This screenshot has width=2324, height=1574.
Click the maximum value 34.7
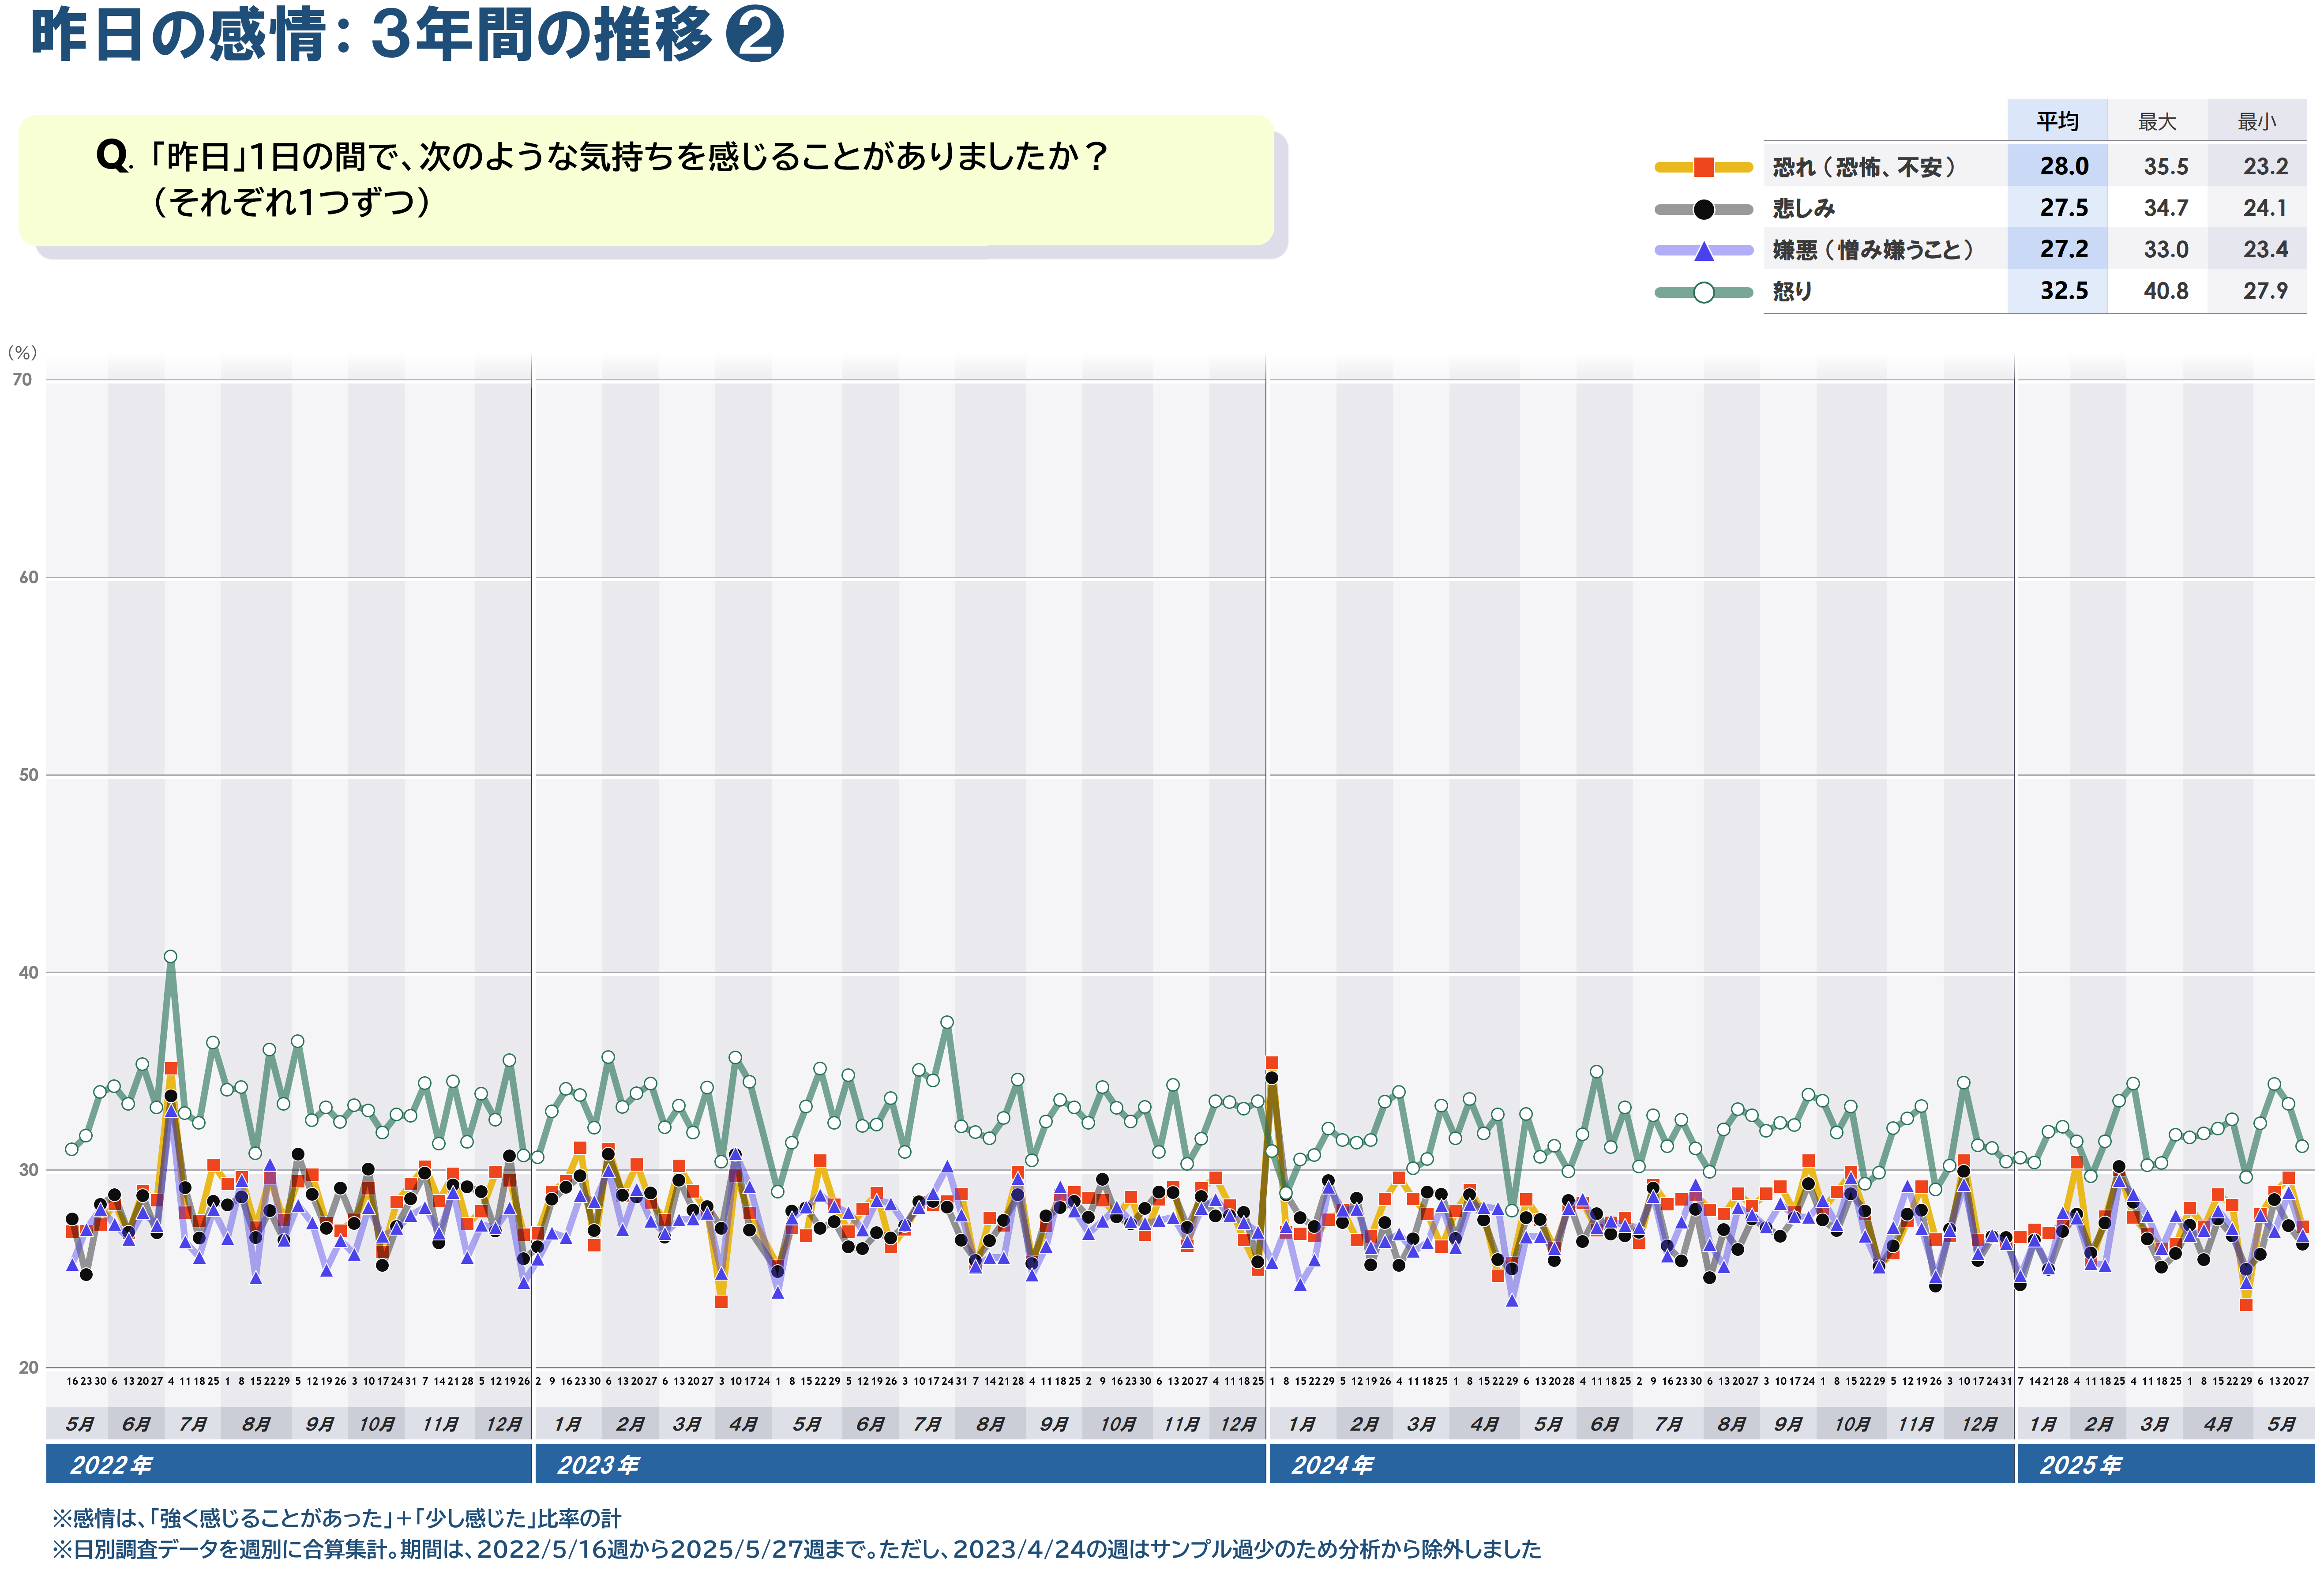click(2165, 208)
